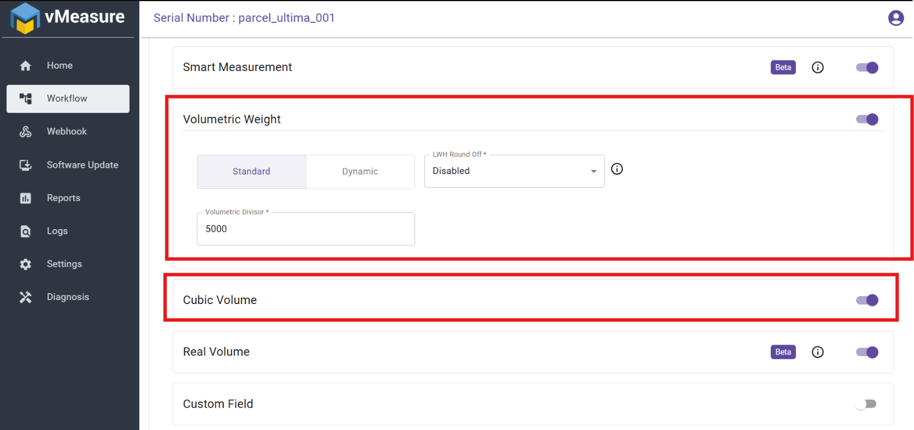Select the Standard tab
Viewport: 914px width, 430px height.
pos(251,171)
